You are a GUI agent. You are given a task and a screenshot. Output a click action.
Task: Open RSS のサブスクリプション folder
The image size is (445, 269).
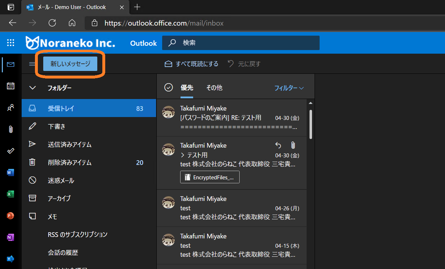point(89,234)
